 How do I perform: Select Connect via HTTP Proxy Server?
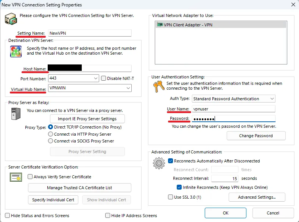50,134
